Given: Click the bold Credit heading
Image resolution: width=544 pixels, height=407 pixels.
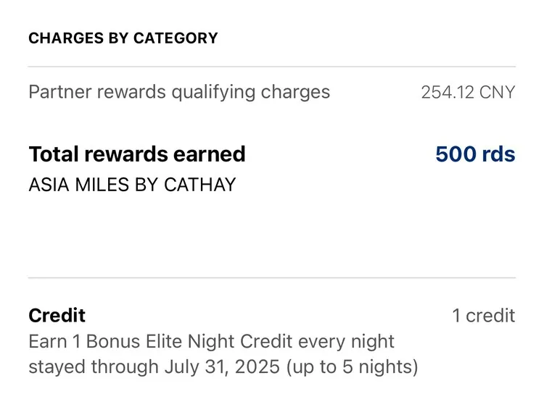Looking at the screenshot, I should [x=57, y=316].
